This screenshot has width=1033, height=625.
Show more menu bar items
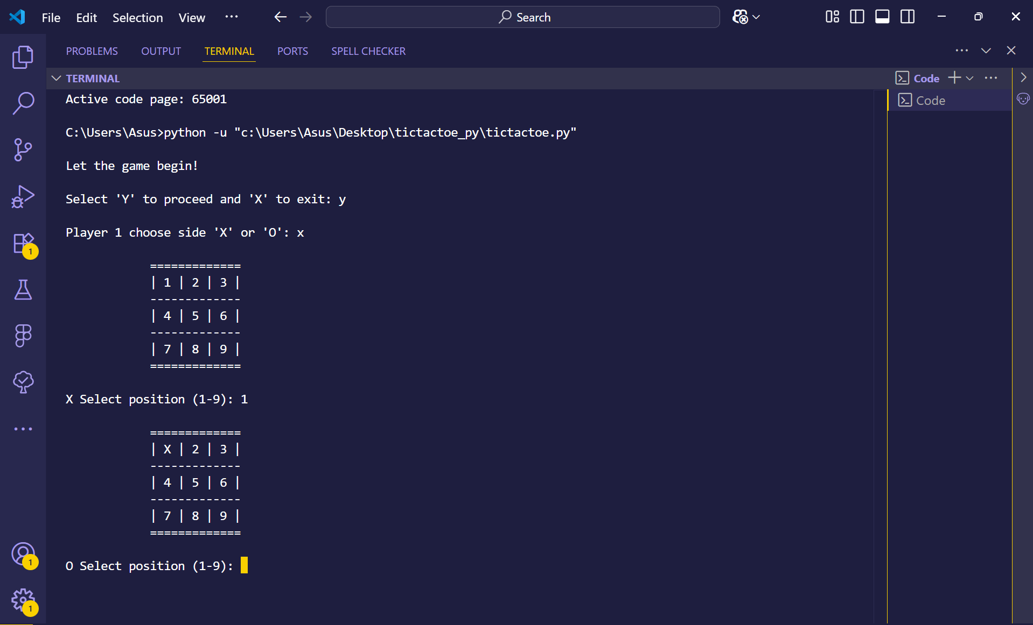point(232,17)
